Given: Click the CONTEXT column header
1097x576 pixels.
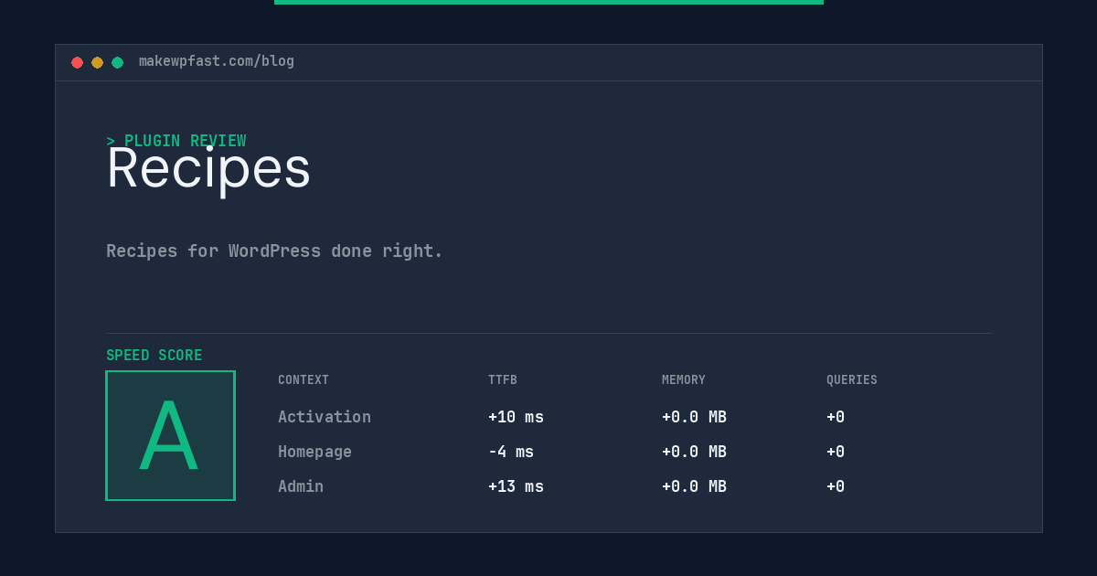Looking at the screenshot, I should click(304, 379).
